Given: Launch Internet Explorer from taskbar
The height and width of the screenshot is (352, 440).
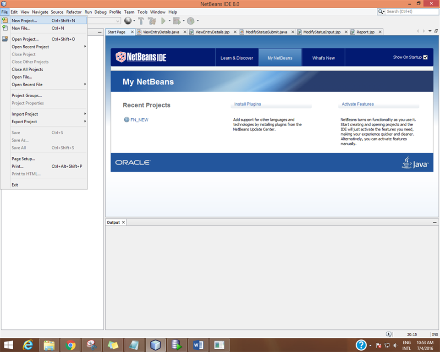Looking at the screenshot, I should pos(28,345).
